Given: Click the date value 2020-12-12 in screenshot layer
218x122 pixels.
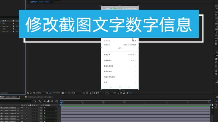Looking at the screenshot, I should (130, 45).
